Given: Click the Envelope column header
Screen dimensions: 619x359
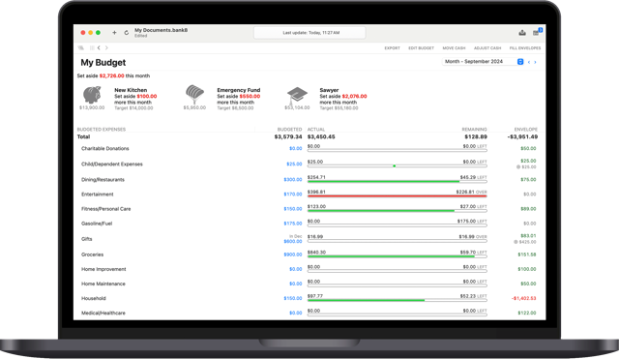Looking at the screenshot, I should [526, 129].
